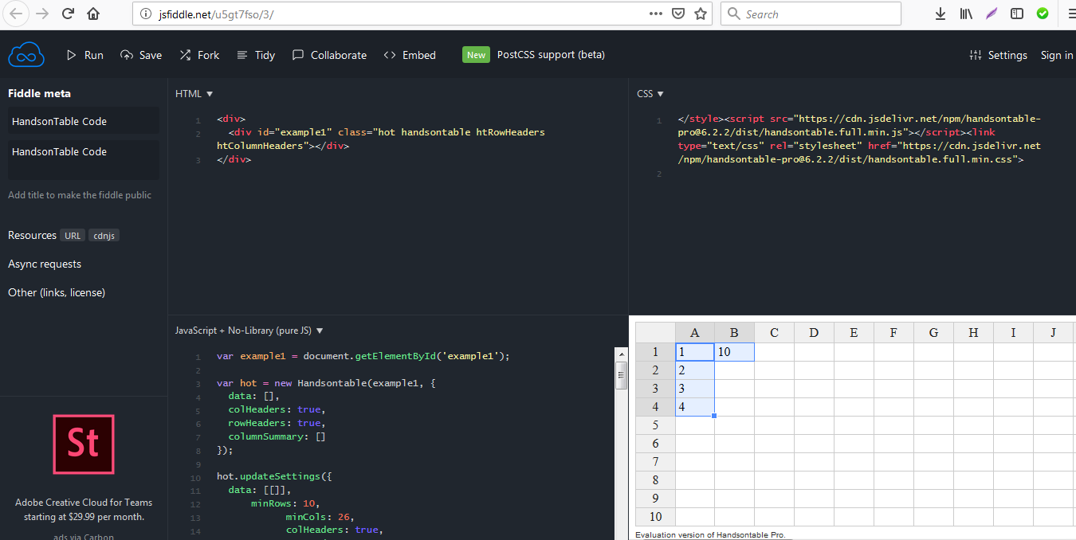Save the fiddle
Screen dimensions: 1076x540
141,55
